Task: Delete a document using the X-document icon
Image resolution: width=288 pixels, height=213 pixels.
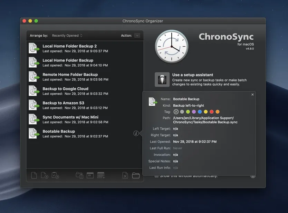Action: point(125,175)
